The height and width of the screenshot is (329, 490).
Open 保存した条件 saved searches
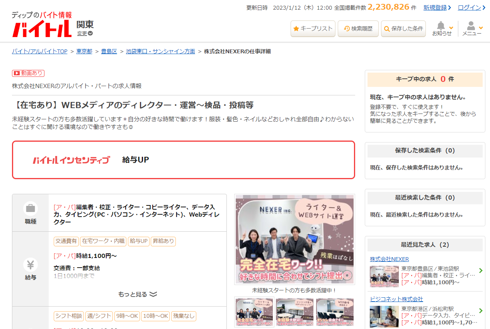[403, 29]
